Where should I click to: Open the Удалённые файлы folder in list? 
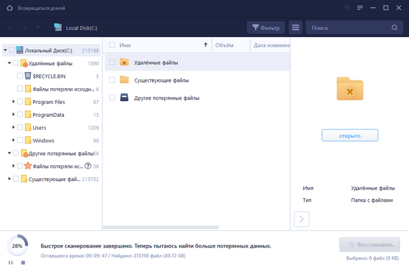pyautogui.click(x=124, y=63)
